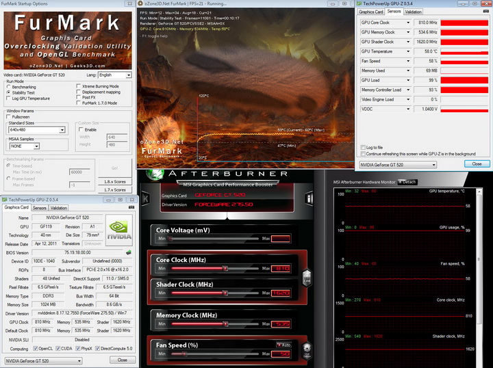Check Log to file in GPU-Z
Screen dimensions: 493x368
click(x=363, y=147)
